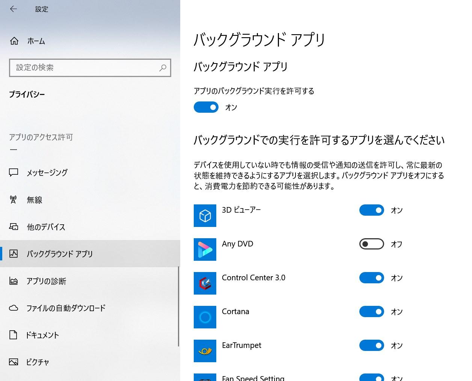Viewport: 472px width, 381px height.
Task: Click the 無線 antenna icon in sidebar
Action: (14, 200)
